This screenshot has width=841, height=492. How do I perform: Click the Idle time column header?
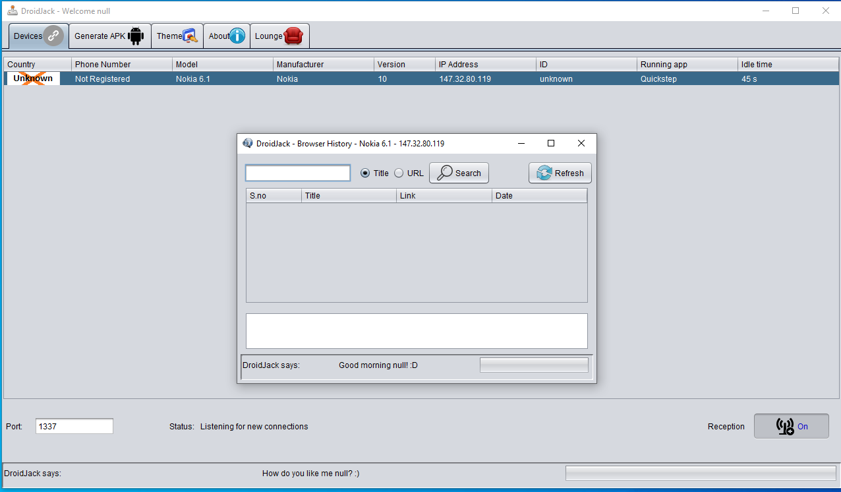[788, 65]
